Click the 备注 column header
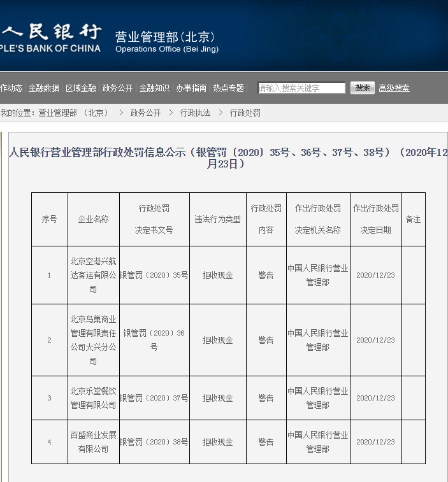Screen dimensions: 448x482 (x=413, y=219)
